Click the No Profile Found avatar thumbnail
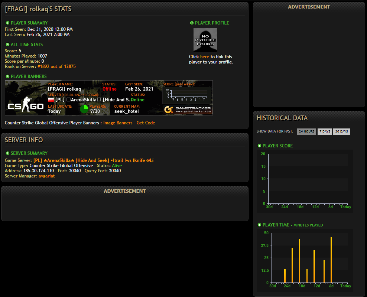 click(x=205, y=40)
